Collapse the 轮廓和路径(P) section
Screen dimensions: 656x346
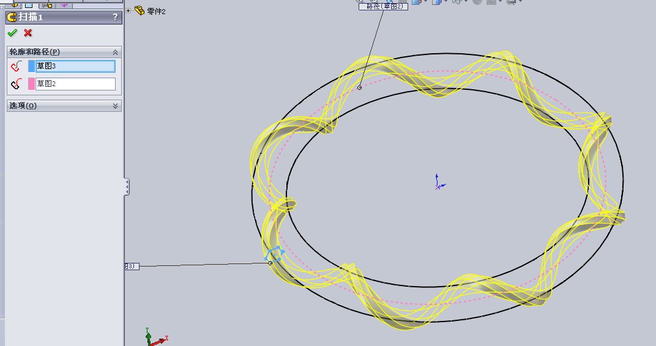pyautogui.click(x=115, y=52)
